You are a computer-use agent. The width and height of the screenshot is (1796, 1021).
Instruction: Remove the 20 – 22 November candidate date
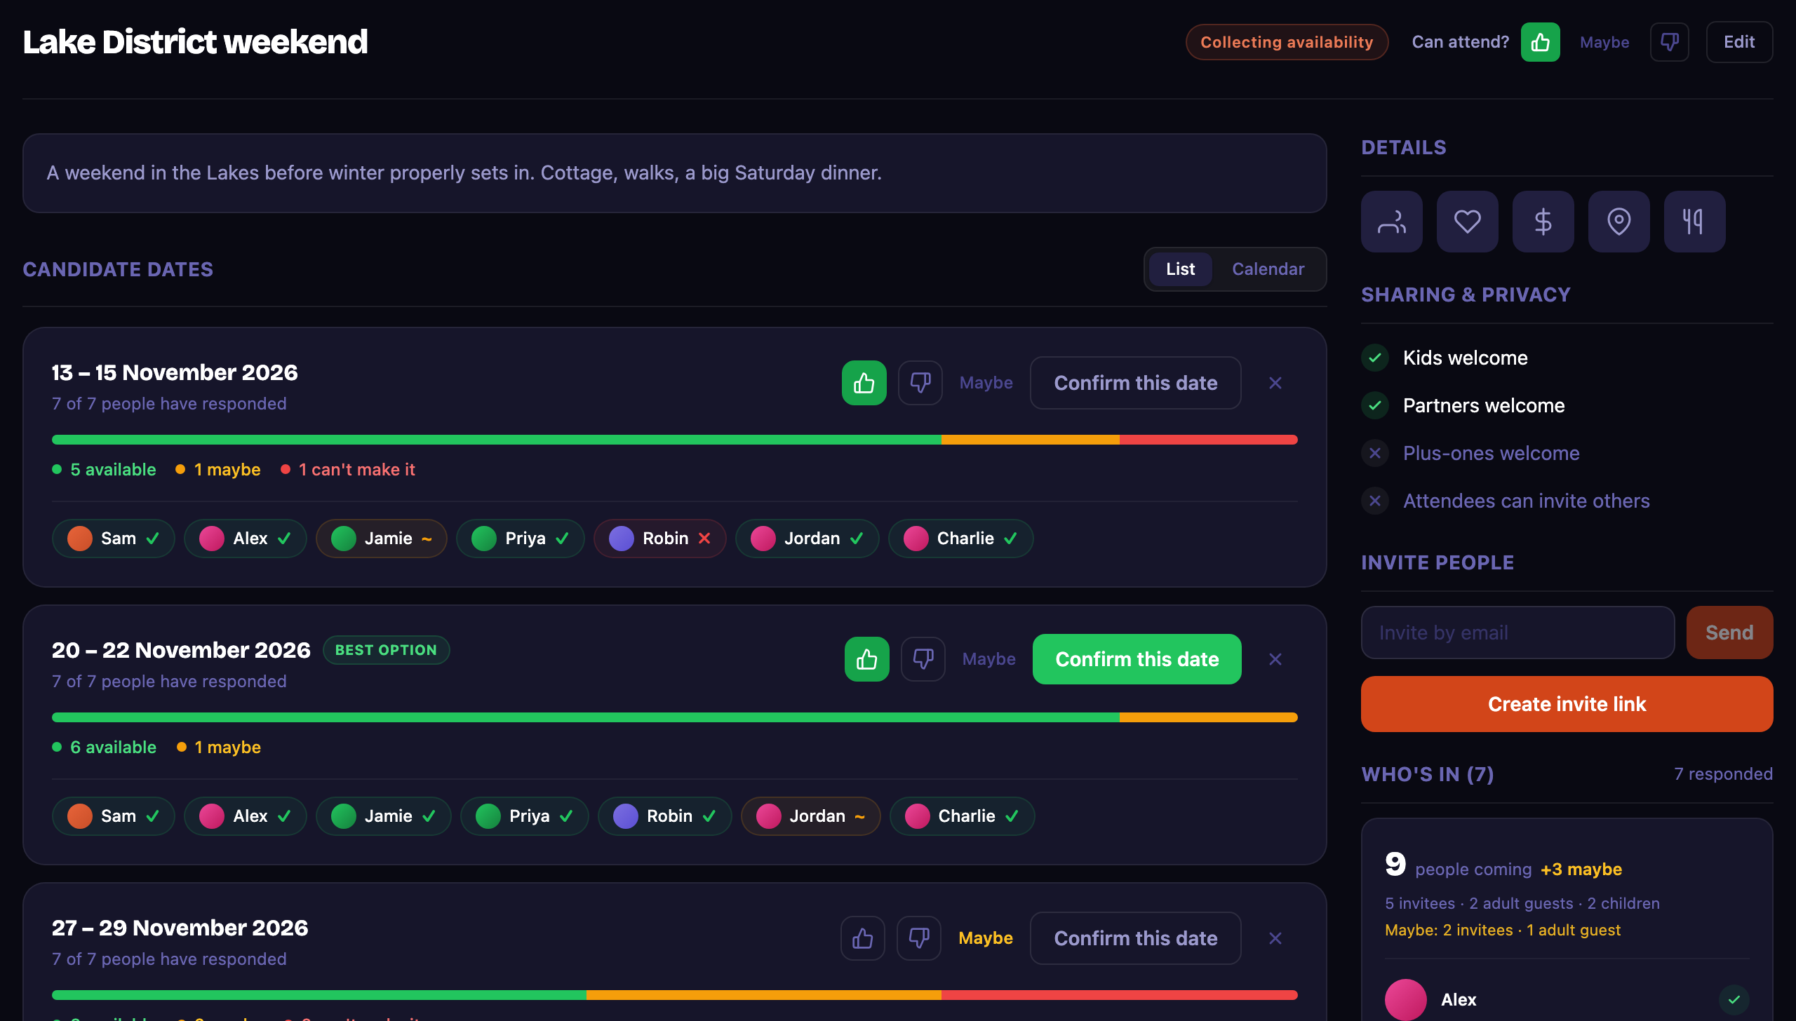click(1275, 659)
